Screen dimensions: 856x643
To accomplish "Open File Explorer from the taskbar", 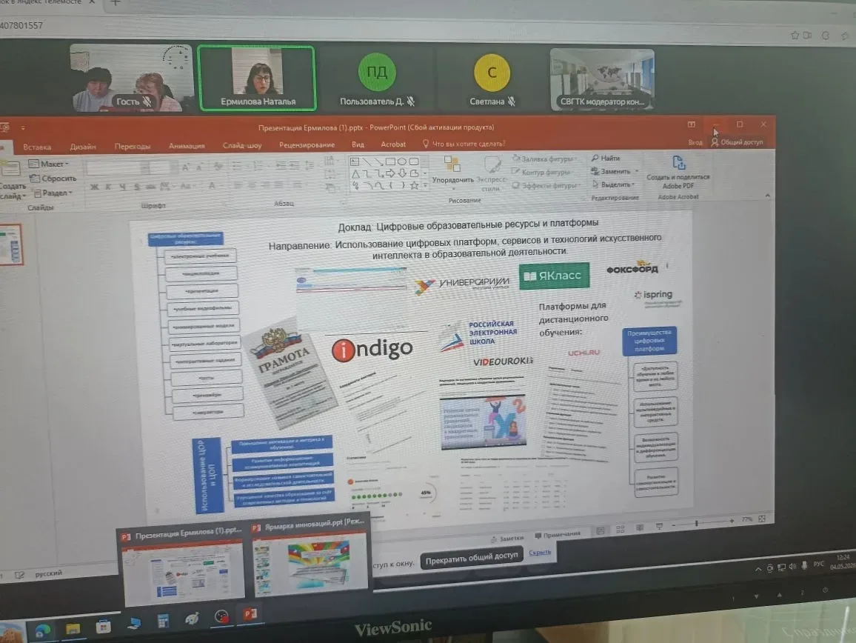I will click(73, 629).
